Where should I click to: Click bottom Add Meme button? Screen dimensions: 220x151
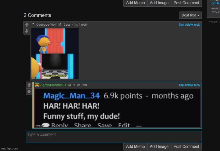135,147
